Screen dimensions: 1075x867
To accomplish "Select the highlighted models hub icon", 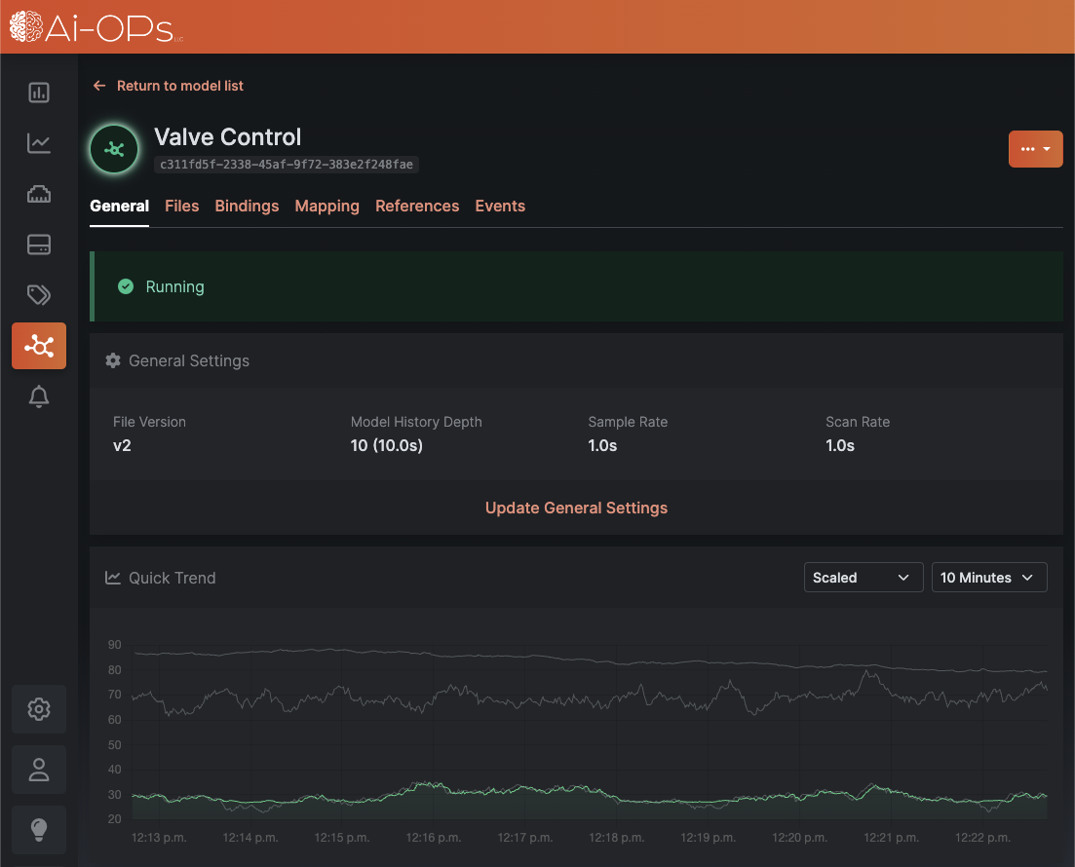I will click(x=39, y=346).
